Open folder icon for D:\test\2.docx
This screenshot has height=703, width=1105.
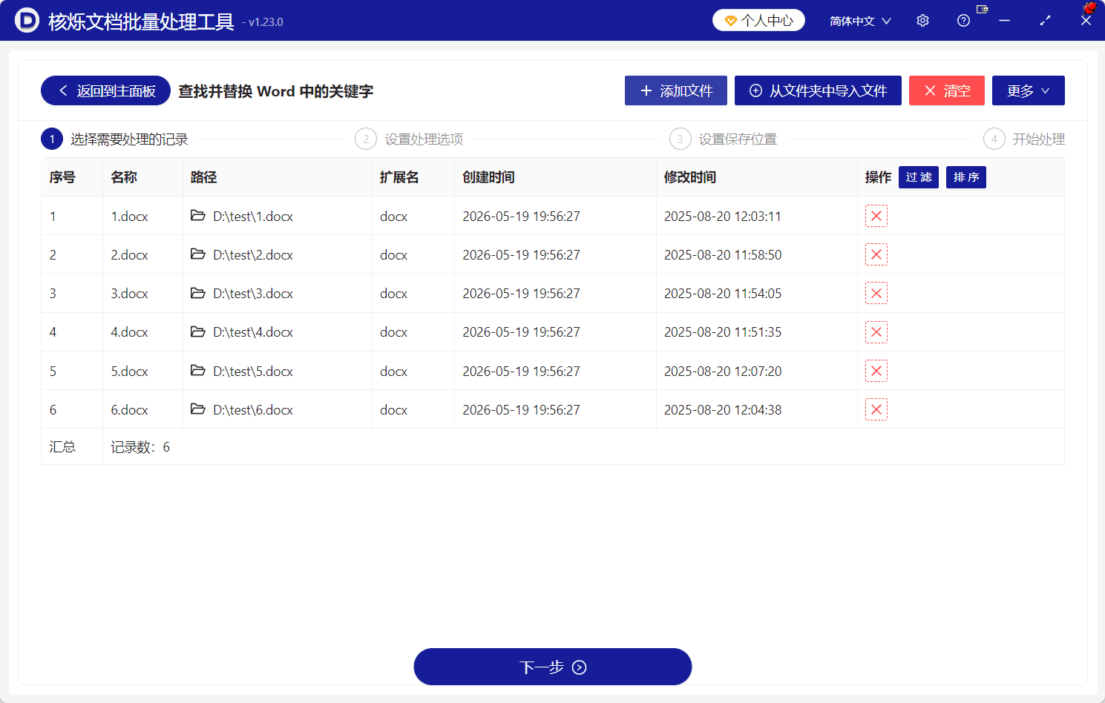(198, 254)
